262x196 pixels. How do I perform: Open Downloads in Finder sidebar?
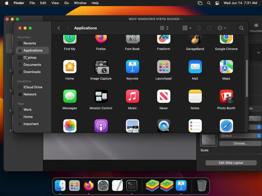click(32, 72)
